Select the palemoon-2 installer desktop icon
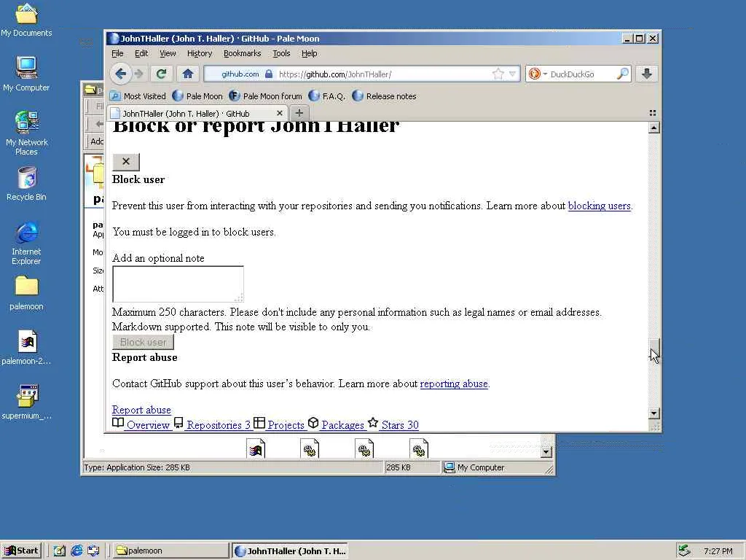Viewport: 746px width, 560px height. coord(26,348)
